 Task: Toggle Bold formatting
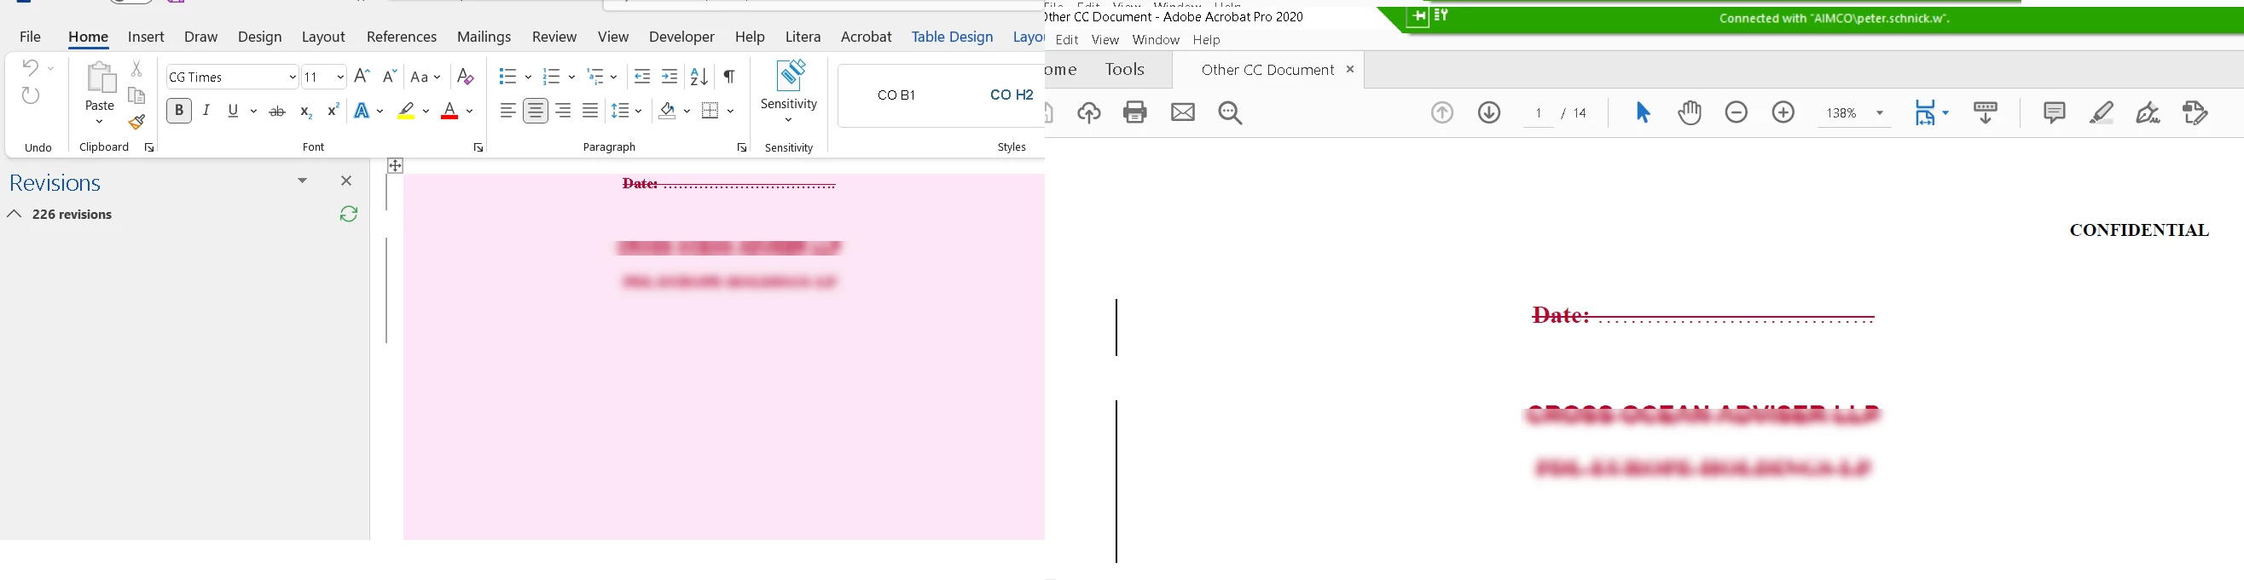178,111
